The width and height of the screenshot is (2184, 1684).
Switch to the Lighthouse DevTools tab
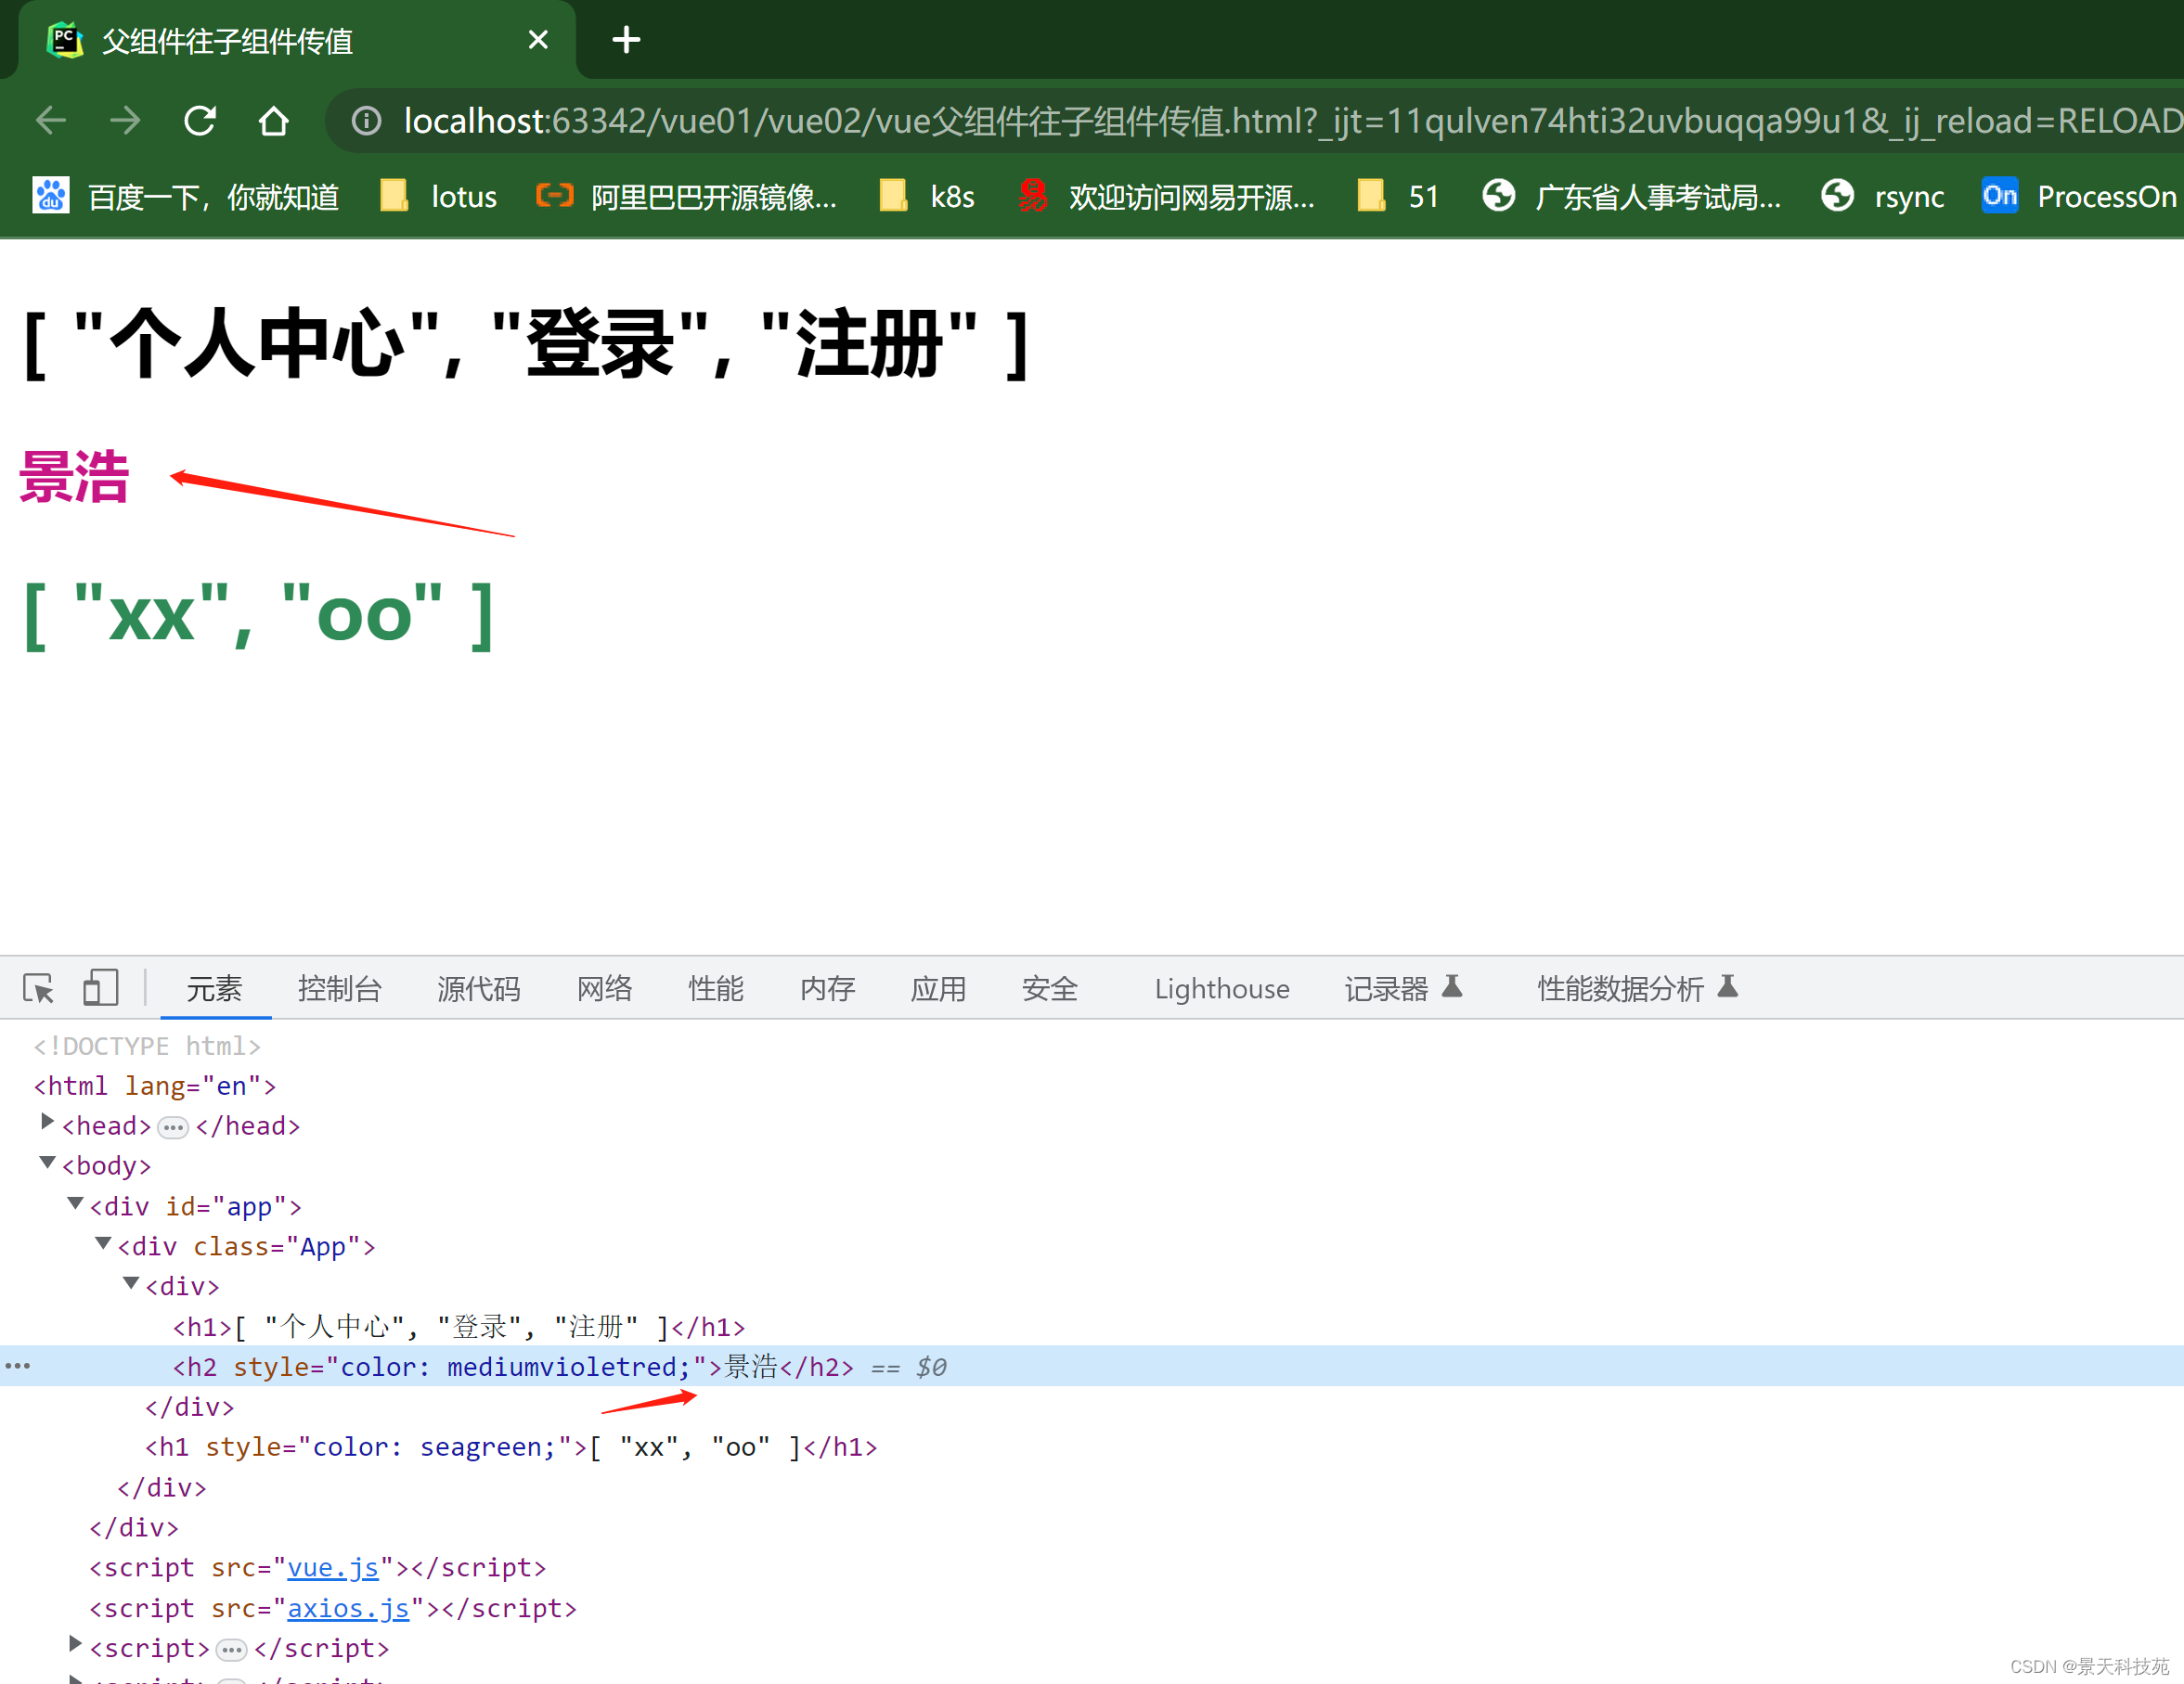pos(1222,988)
